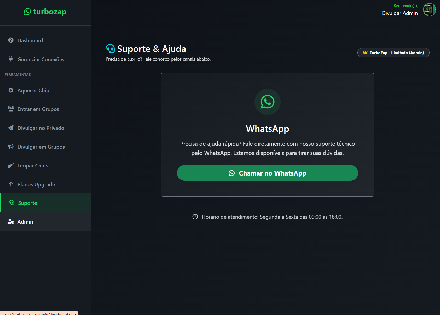Click the people icon for Entrar em Grupos
Screen dimensions: 440x315
[11, 109]
